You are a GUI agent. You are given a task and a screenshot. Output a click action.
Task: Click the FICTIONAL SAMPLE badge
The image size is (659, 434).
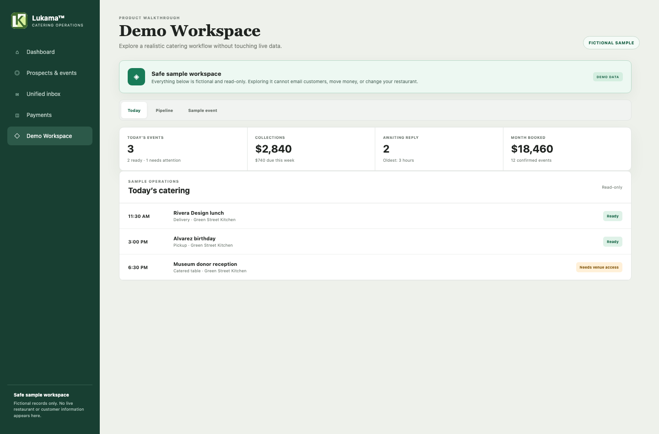(611, 42)
